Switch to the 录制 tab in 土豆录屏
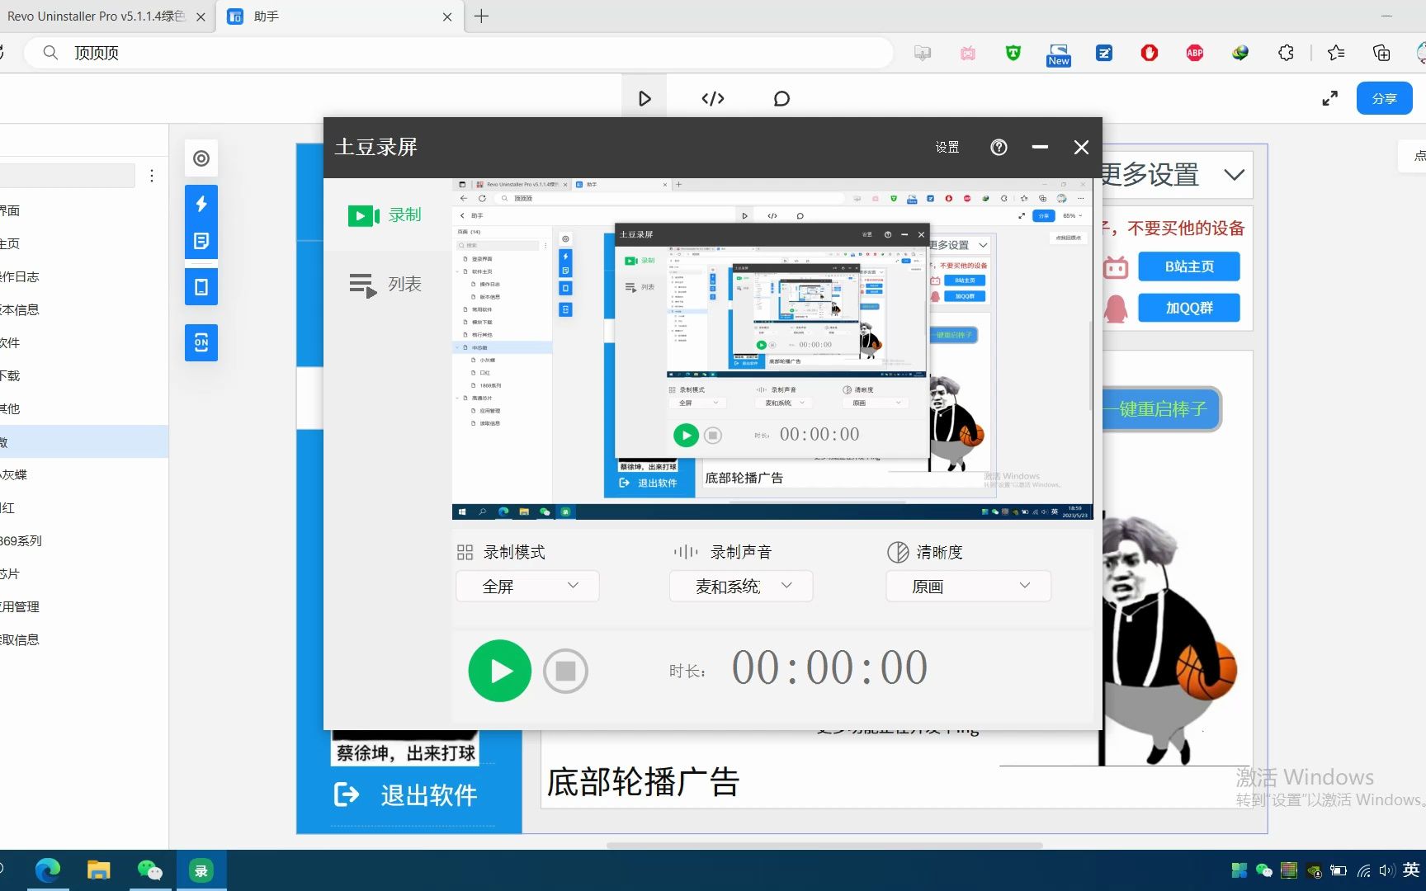Viewport: 1426px width, 891px height. click(x=385, y=215)
